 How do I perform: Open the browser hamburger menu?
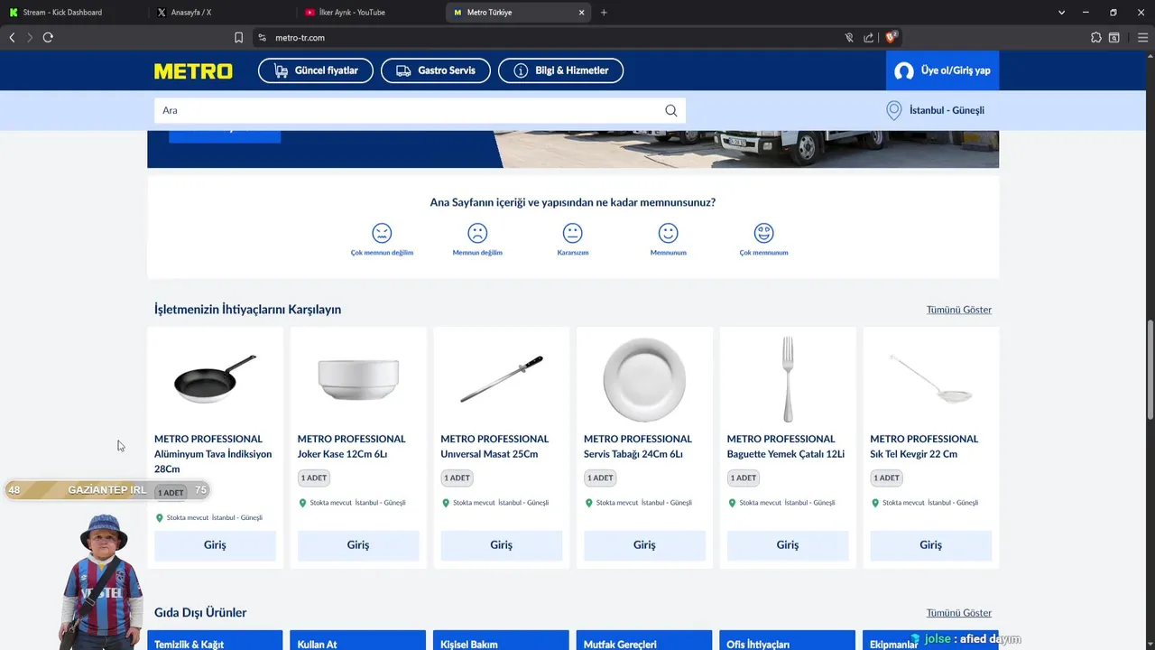click(1143, 37)
